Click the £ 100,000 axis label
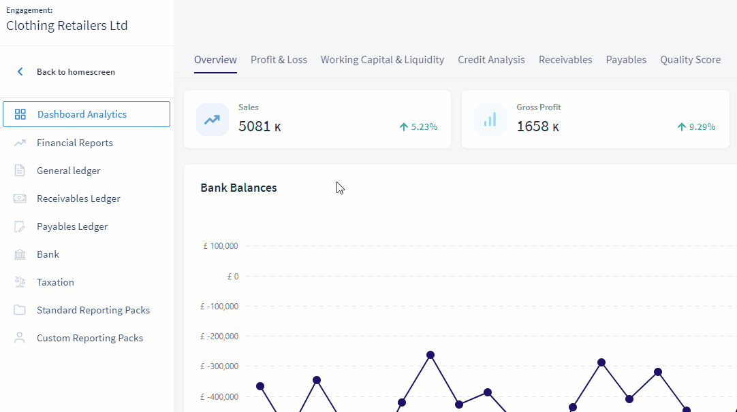Screen dimensions: 737x412 (x=221, y=246)
